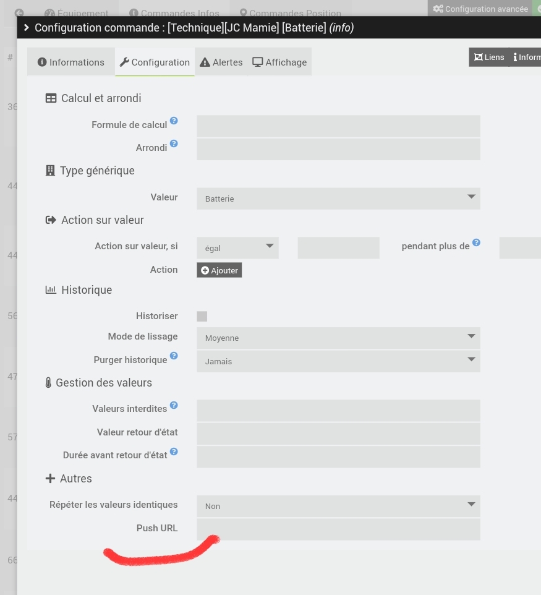Click the Type générique building icon
The height and width of the screenshot is (595, 541).
49,169
